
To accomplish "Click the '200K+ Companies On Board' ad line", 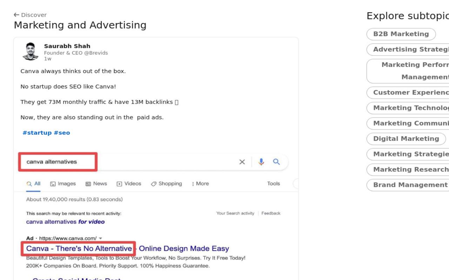I will pos(118,266).
